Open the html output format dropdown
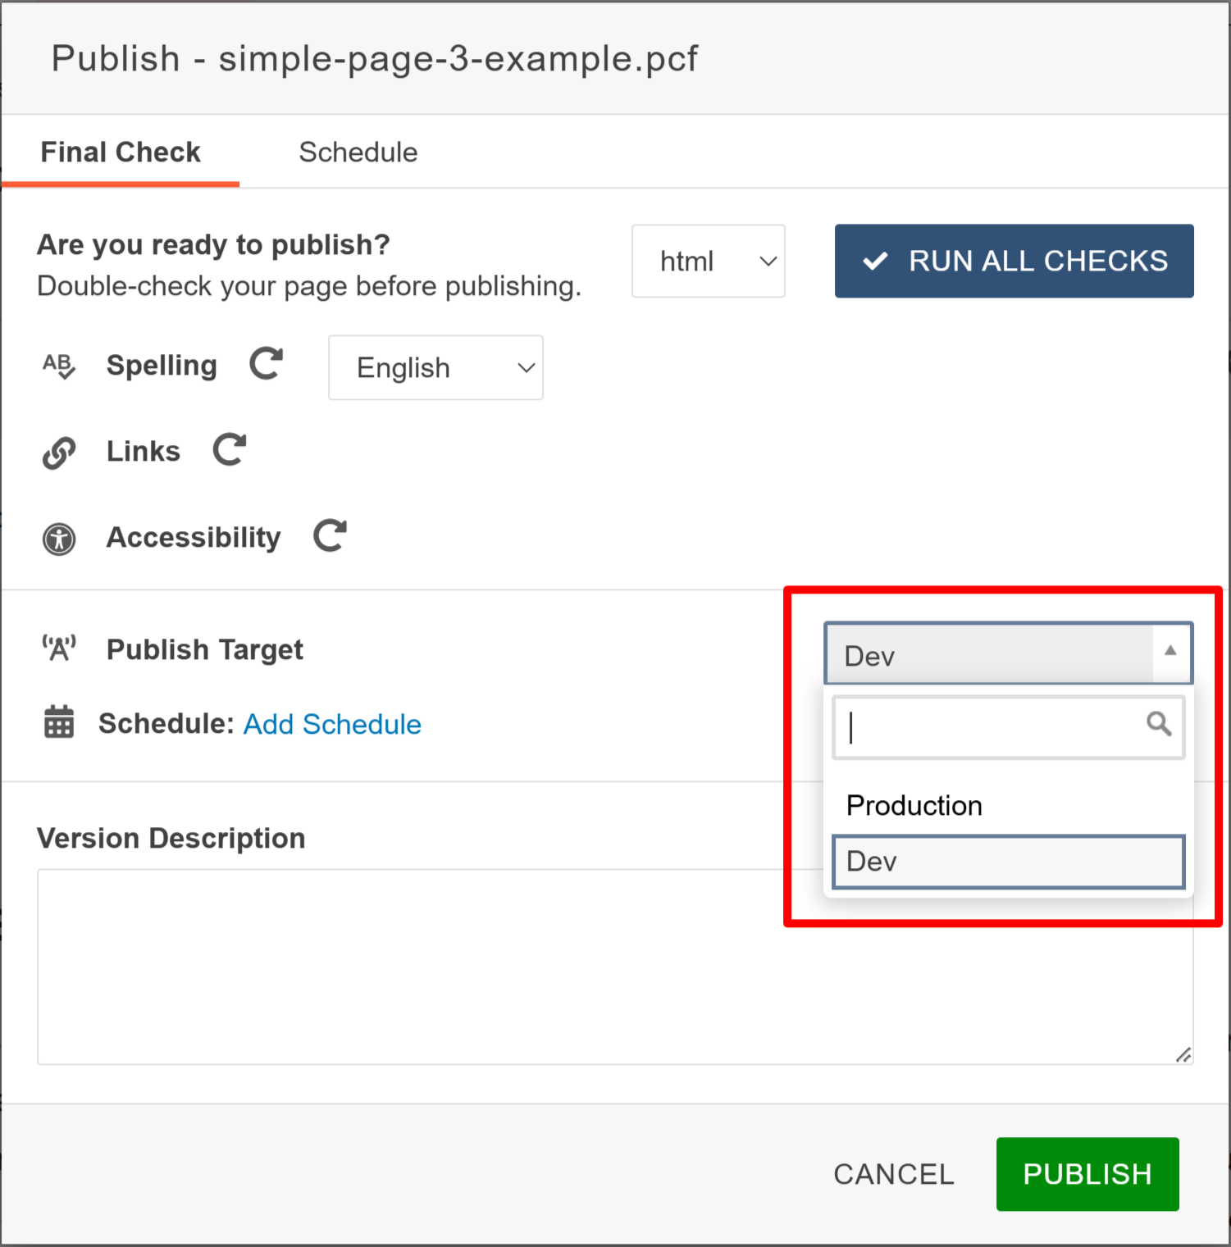Image resolution: width=1231 pixels, height=1247 pixels. 708,261
